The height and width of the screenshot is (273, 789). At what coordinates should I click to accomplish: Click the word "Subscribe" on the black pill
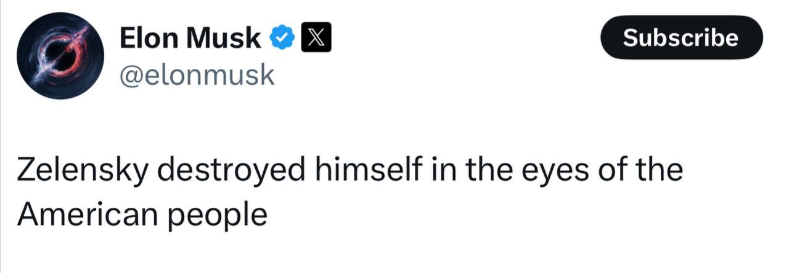(x=681, y=38)
